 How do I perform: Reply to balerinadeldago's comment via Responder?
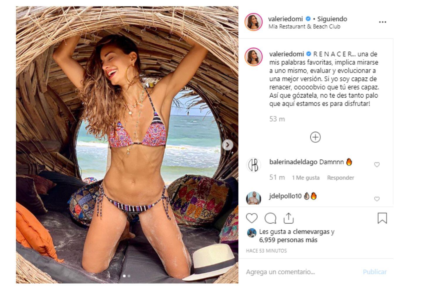[x=341, y=178]
